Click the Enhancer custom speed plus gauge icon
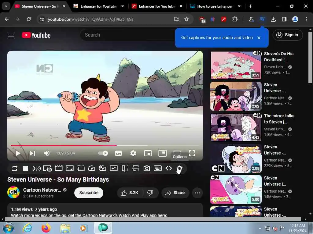Image resolution: width=313 pixels, height=234 pixels. click(x=103, y=168)
